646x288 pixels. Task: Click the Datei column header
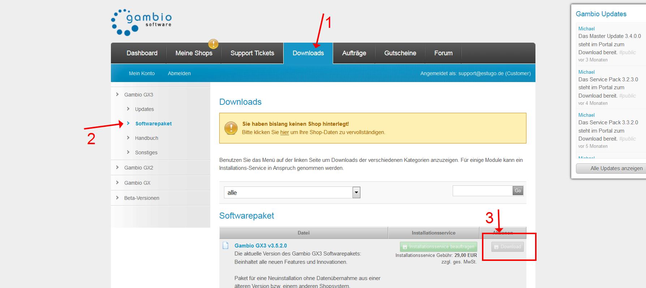[303, 233]
